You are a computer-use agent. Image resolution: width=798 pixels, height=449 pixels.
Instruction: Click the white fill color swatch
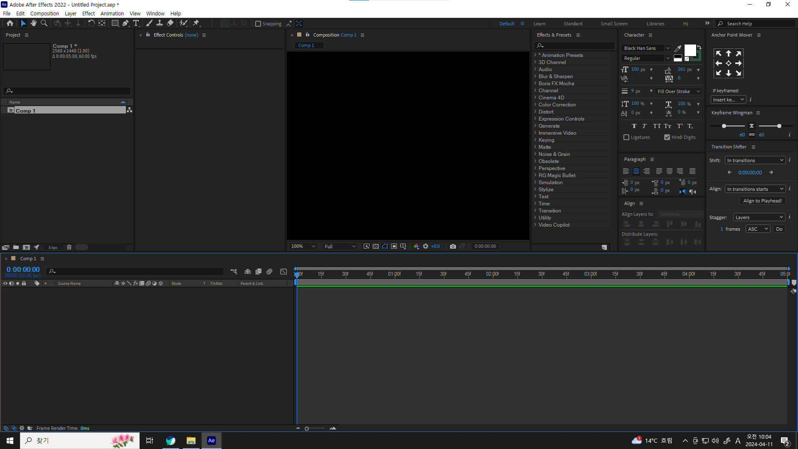[690, 50]
